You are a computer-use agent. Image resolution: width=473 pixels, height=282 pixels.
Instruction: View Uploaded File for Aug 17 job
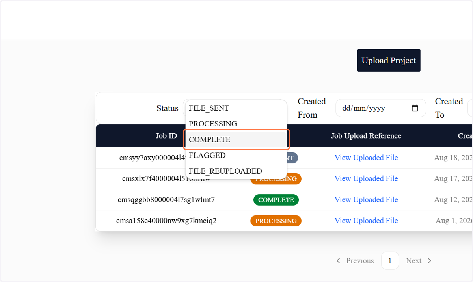[366, 178]
